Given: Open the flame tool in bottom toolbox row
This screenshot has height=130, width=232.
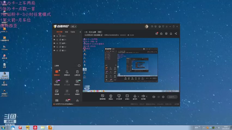Looking at the screenshot, I should [x=77, y=101].
